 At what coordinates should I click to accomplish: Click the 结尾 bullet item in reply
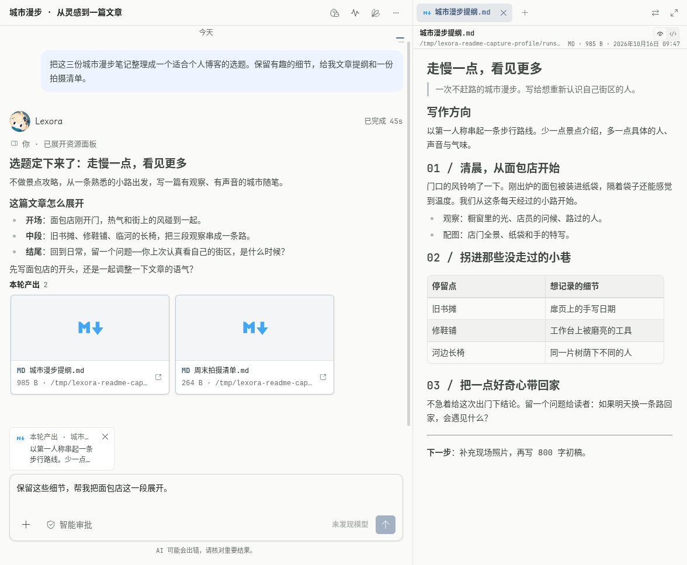(x=155, y=252)
